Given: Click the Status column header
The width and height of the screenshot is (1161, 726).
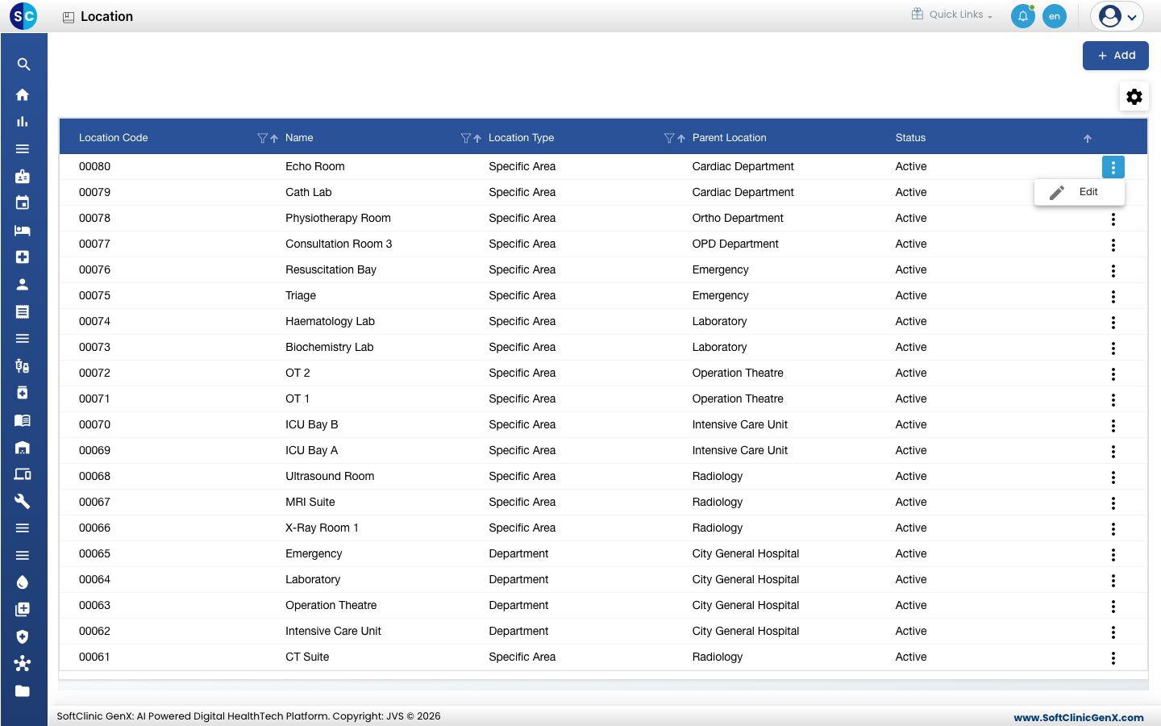Looking at the screenshot, I should 910,138.
